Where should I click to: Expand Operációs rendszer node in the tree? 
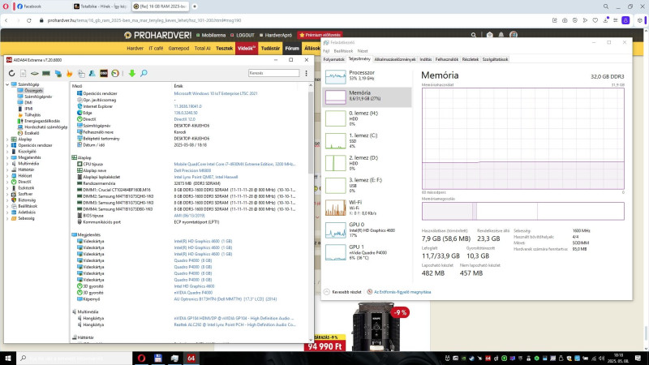(7, 146)
